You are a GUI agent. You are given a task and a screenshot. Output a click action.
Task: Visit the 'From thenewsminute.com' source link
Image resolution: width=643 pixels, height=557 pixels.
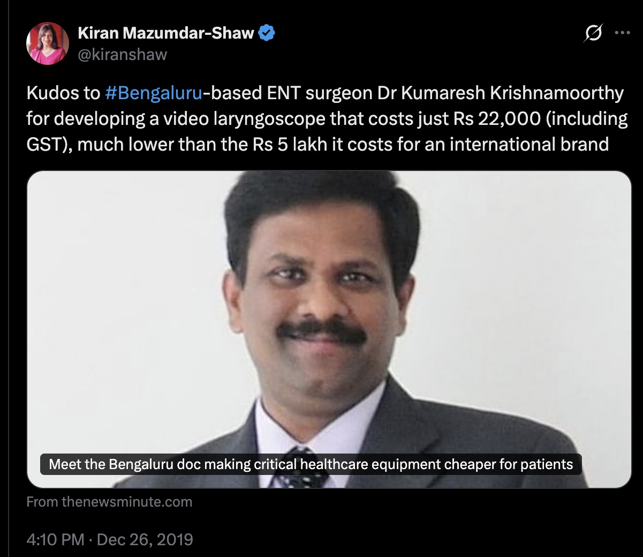[109, 502]
